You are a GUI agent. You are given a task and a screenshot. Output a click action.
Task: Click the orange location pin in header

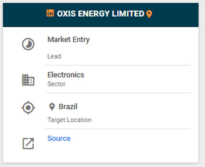(149, 14)
